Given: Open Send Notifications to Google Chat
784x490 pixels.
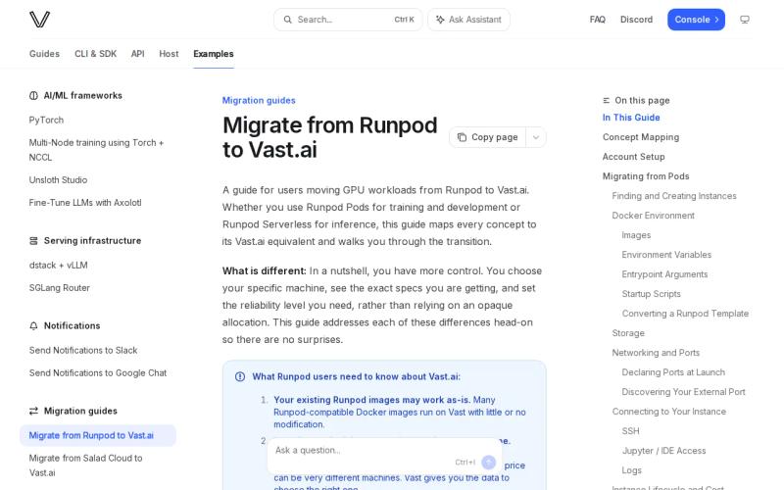Looking at the screenshot, I should coord(97,373).
